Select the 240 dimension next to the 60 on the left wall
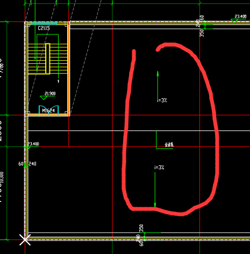This screenshot has height=254, width=250. [x=32, y=164]
